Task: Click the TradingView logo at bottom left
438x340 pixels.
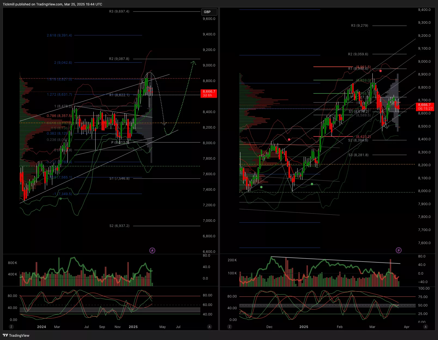Action: (x=16, y=335)
